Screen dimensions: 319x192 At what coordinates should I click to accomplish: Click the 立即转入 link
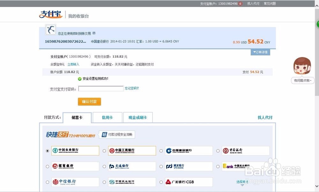pyautogui.click(x=73, y=64)
